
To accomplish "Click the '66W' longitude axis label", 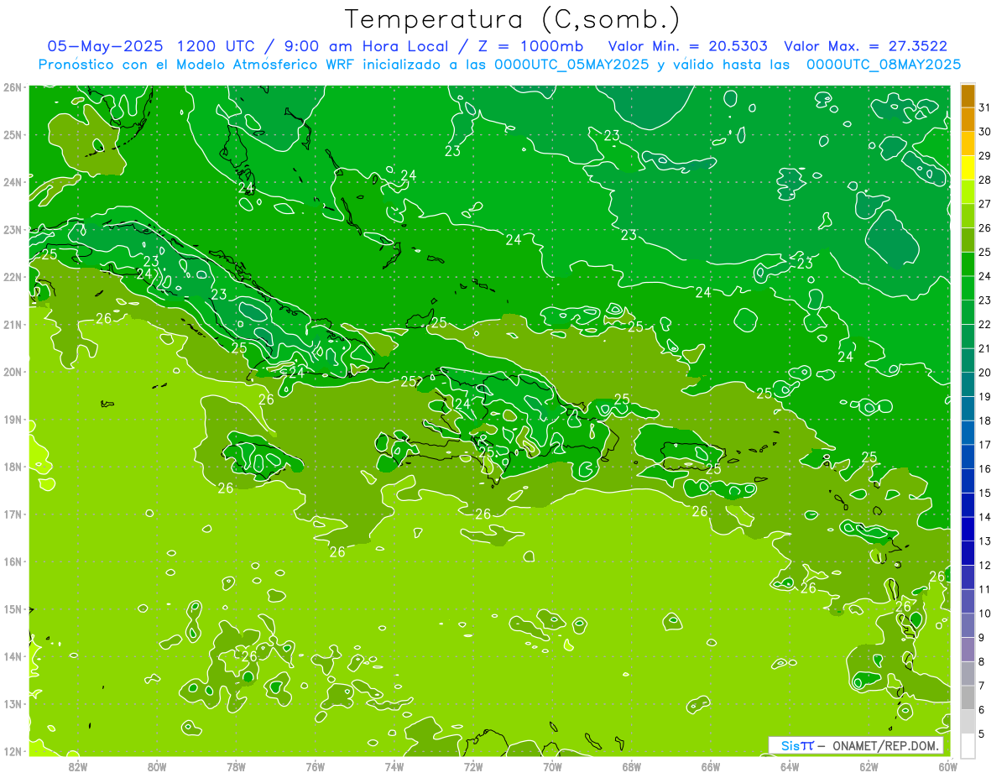I will click(711, 766).
